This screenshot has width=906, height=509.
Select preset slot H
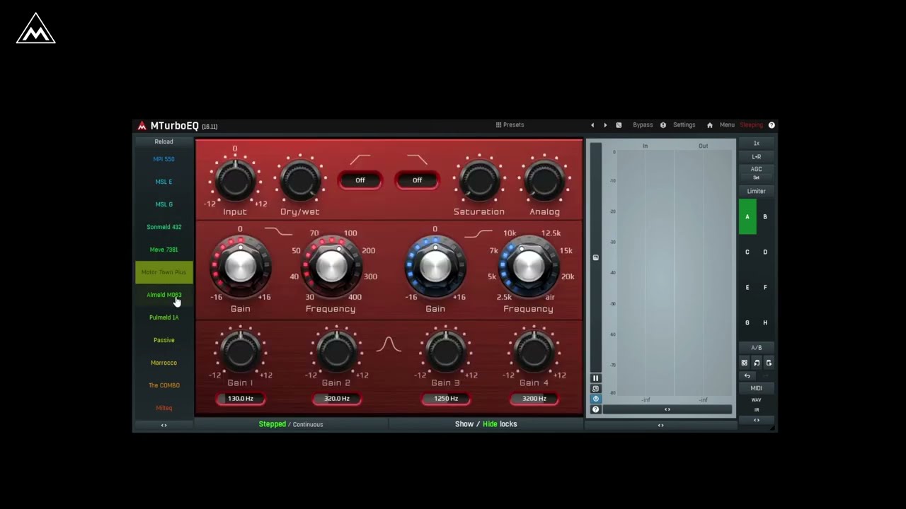pyautogui.click(x=765, y=323)
